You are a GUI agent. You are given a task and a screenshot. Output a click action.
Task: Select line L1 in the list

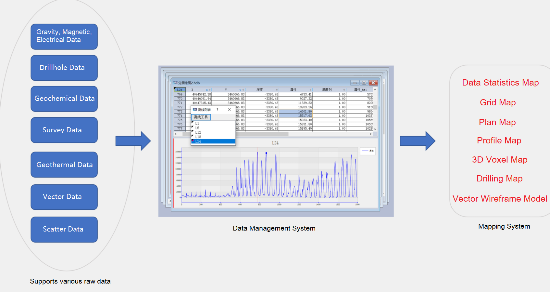tap(213, 124)
